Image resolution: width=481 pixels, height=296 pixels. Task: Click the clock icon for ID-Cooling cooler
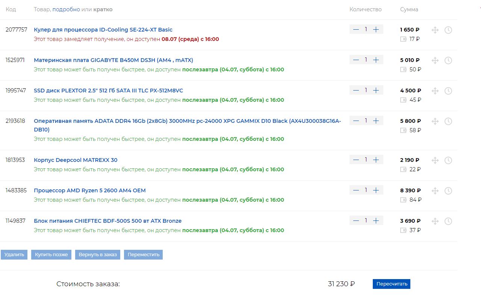(x=448, y=30)
